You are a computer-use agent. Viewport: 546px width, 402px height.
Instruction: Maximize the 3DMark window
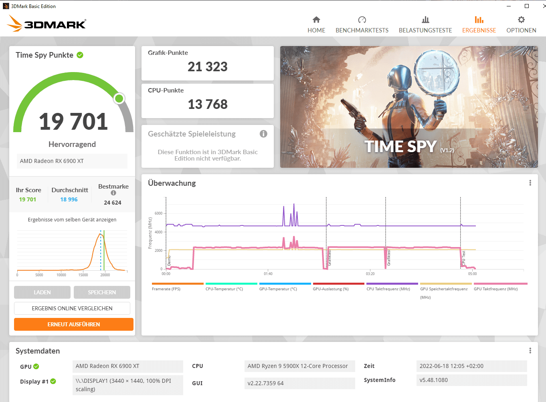tap(527, 6)
